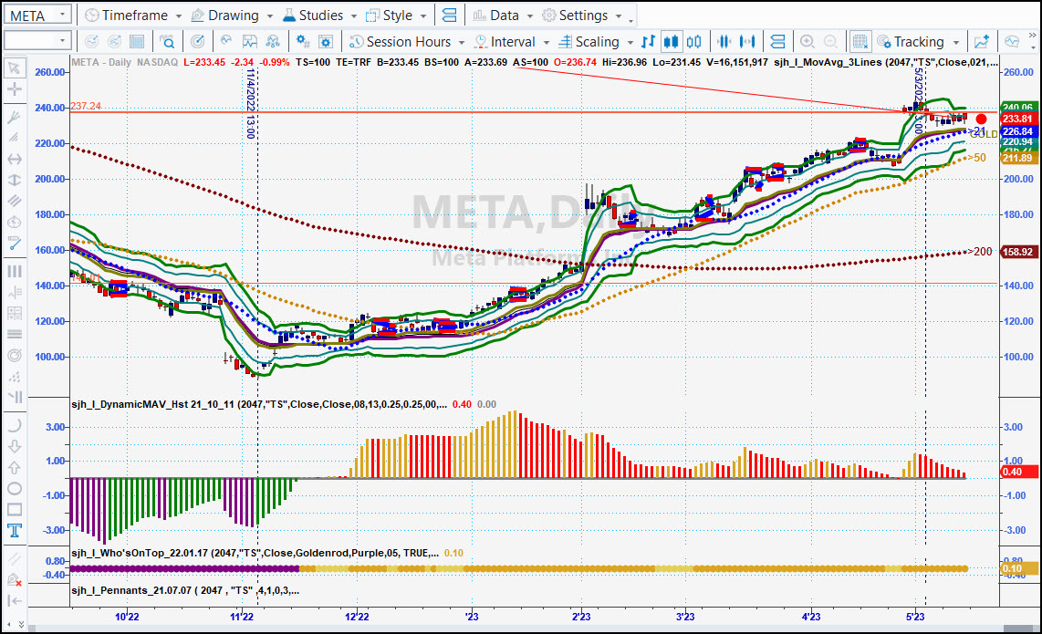
Task: Click the sjh_I_DynamicMAV_Hst study label
Action: 259,404
